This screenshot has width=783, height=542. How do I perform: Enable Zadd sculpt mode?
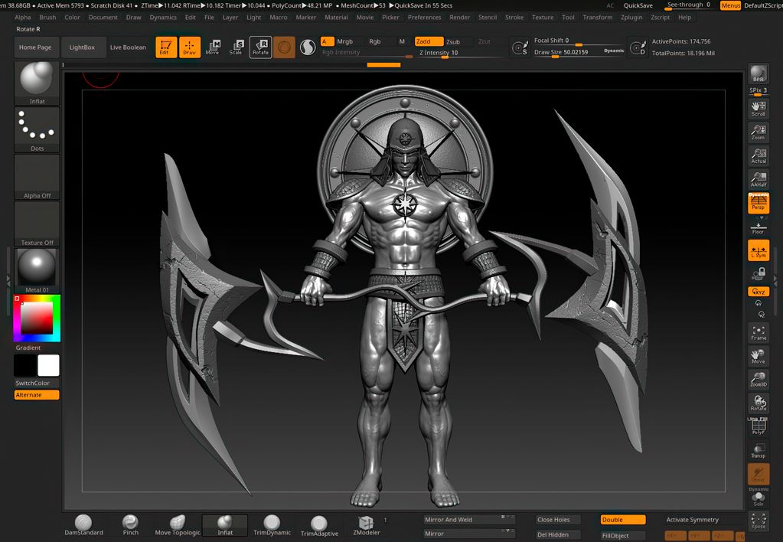pyautogui.click(x=429, y=41)
